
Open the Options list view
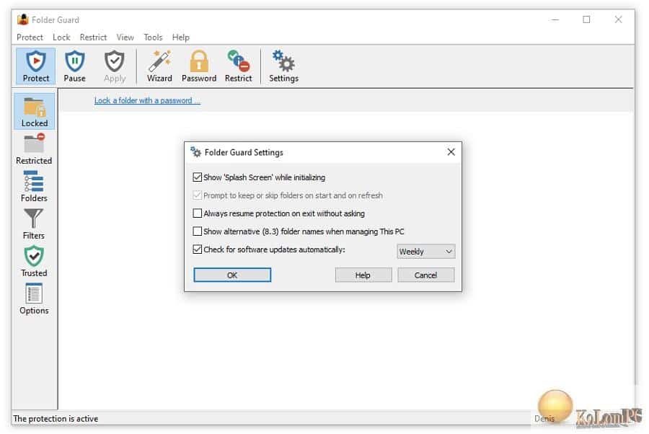pos(34,298)
